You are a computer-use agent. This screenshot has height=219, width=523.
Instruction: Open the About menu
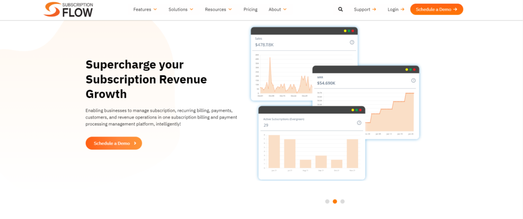[x=277, y=9]
